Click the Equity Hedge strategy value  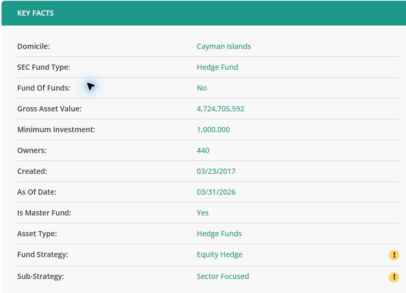[219, 254]
